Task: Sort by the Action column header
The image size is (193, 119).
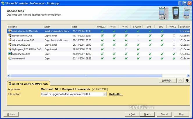Action: pyautogui.click(x=57, y=27)
